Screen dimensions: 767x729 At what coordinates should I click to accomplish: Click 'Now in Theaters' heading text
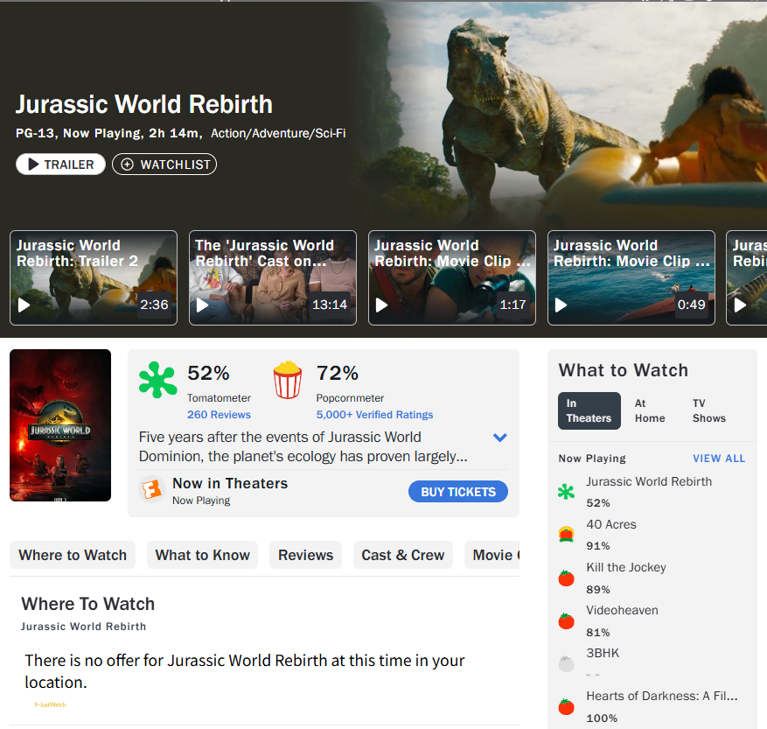(230, 484)
